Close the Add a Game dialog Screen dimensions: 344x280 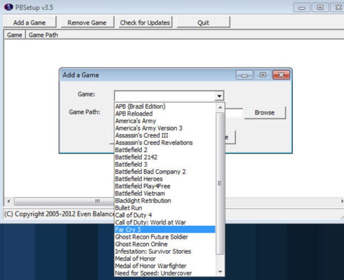[281, 75]
